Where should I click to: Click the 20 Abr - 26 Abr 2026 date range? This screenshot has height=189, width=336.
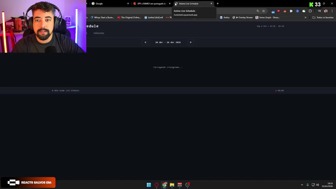coord(168,42)
